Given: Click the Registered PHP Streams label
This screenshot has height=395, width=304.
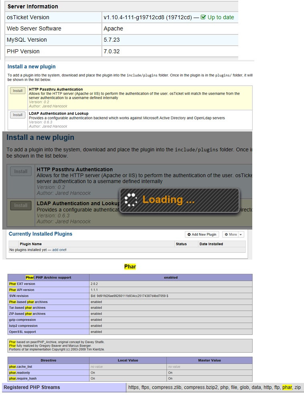Looking at the screenshot, I should [x=32, y=387].
